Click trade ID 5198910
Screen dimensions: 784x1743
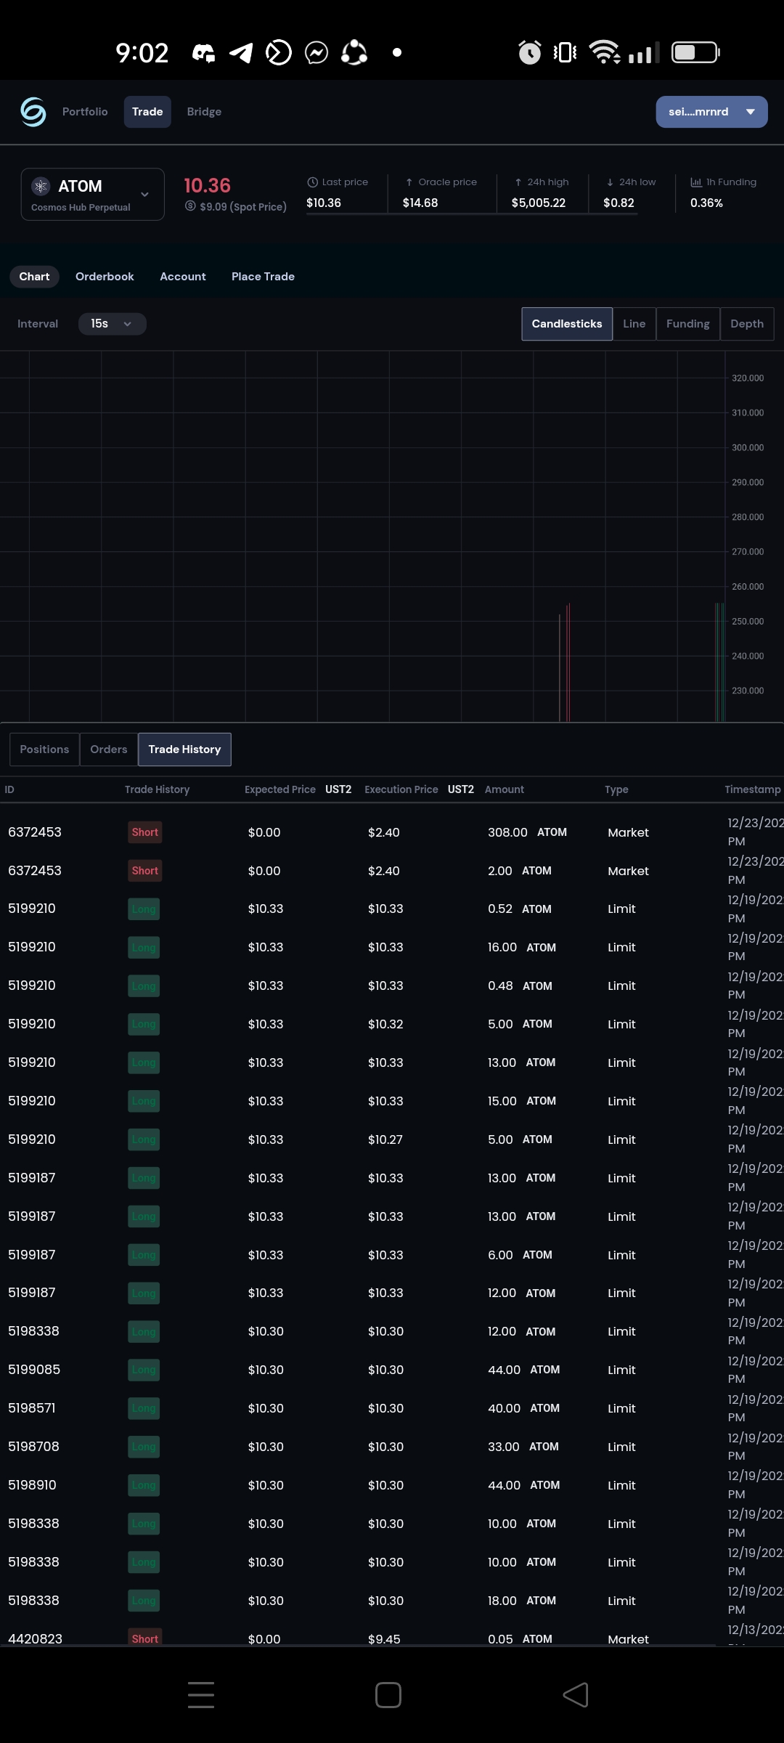(x=32, y=1485)
